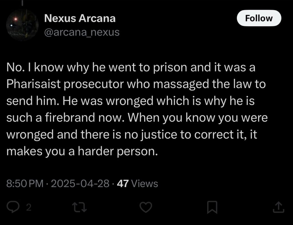
Task: Click the tweet's first line starting "No. I know"
Action: click(131, 67)
